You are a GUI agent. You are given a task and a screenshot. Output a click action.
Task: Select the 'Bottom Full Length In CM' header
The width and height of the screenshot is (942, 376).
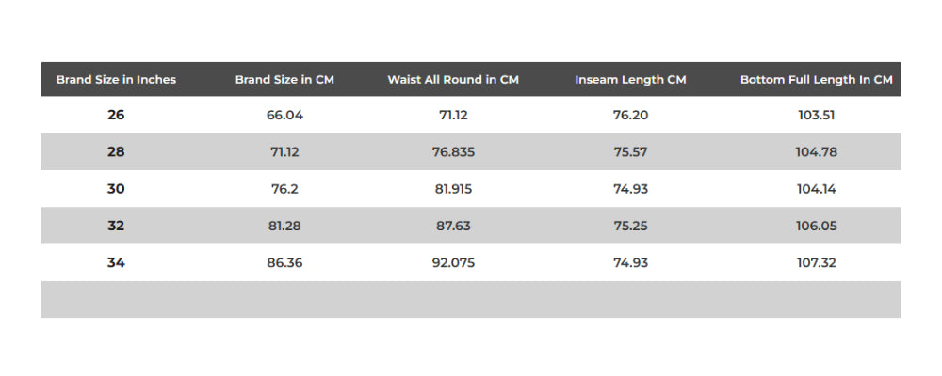816,80
